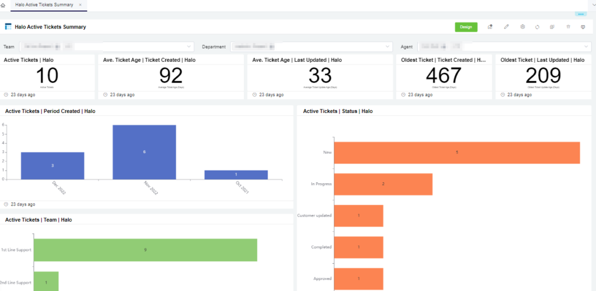Click 'Active Tickets | Team | Halo' title
The height and width of the screenshot is (291, 596).
tap(38, 220)
